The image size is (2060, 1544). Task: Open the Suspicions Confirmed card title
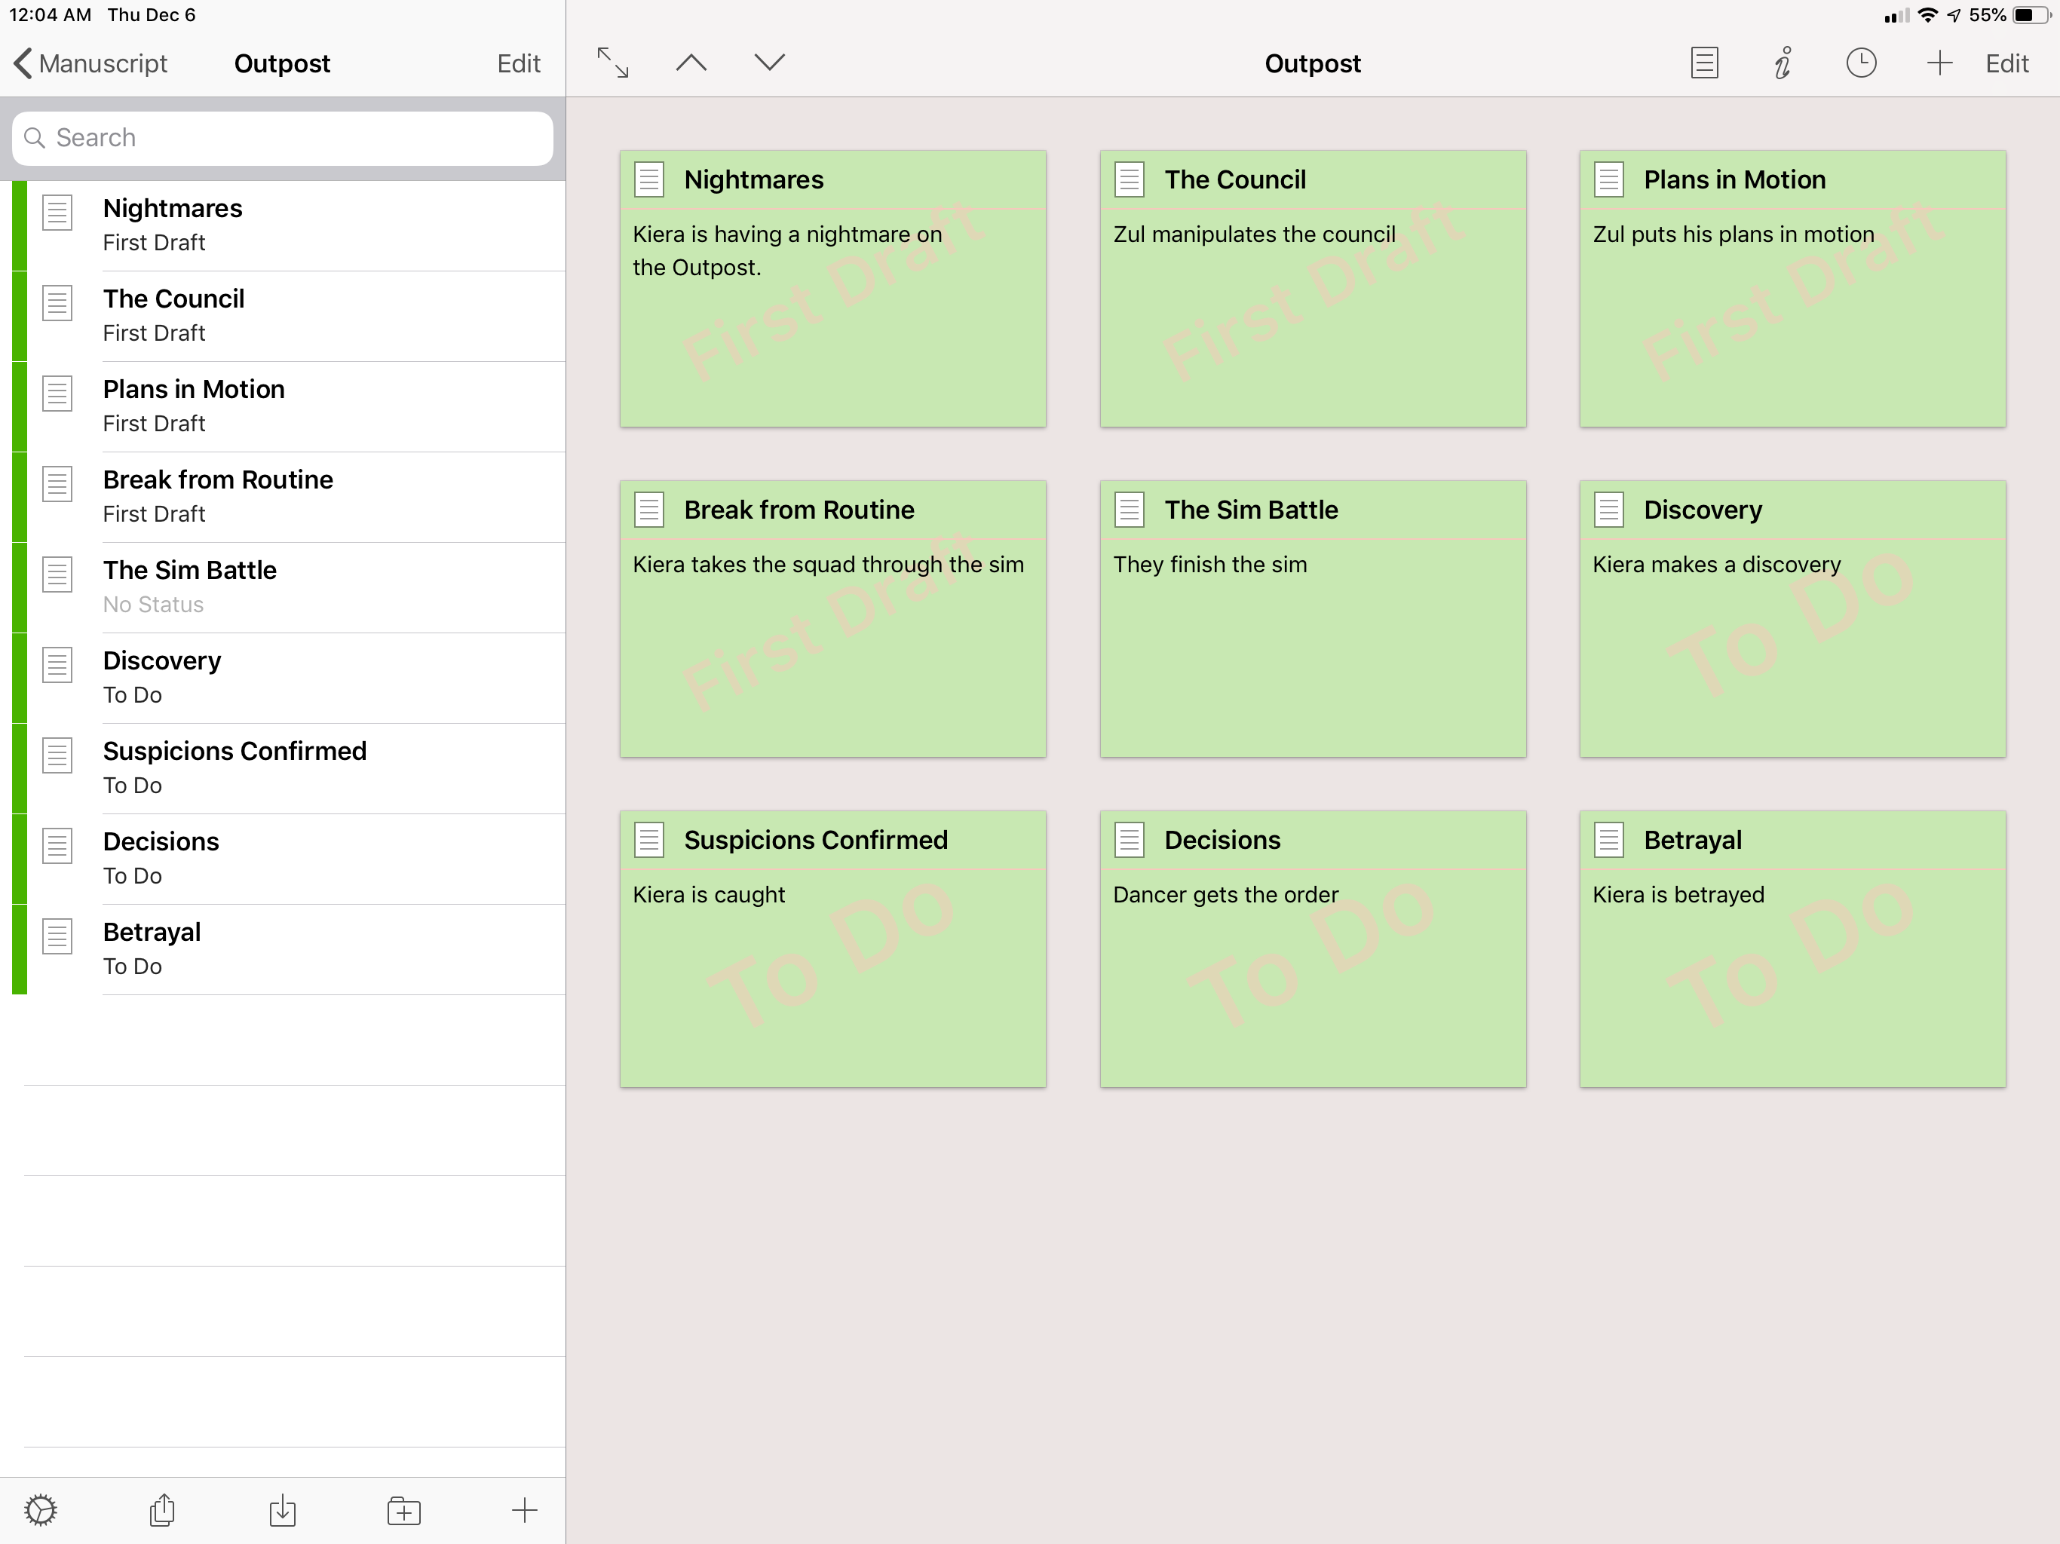816,840
